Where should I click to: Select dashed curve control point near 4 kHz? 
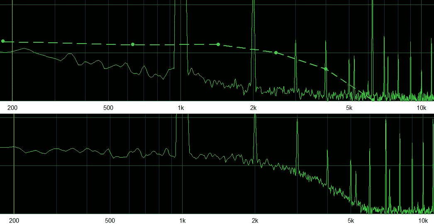coord(326,69)
